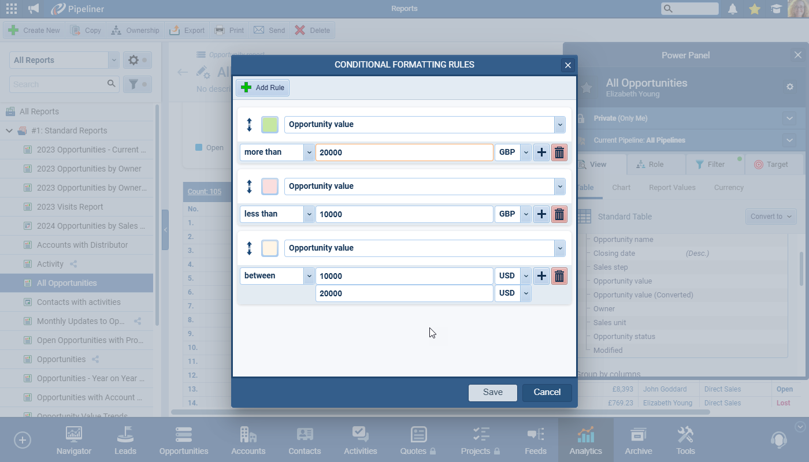Screen dimensions: 809x462
Task: Click the favorites star in header
Action: click(754, 9)
